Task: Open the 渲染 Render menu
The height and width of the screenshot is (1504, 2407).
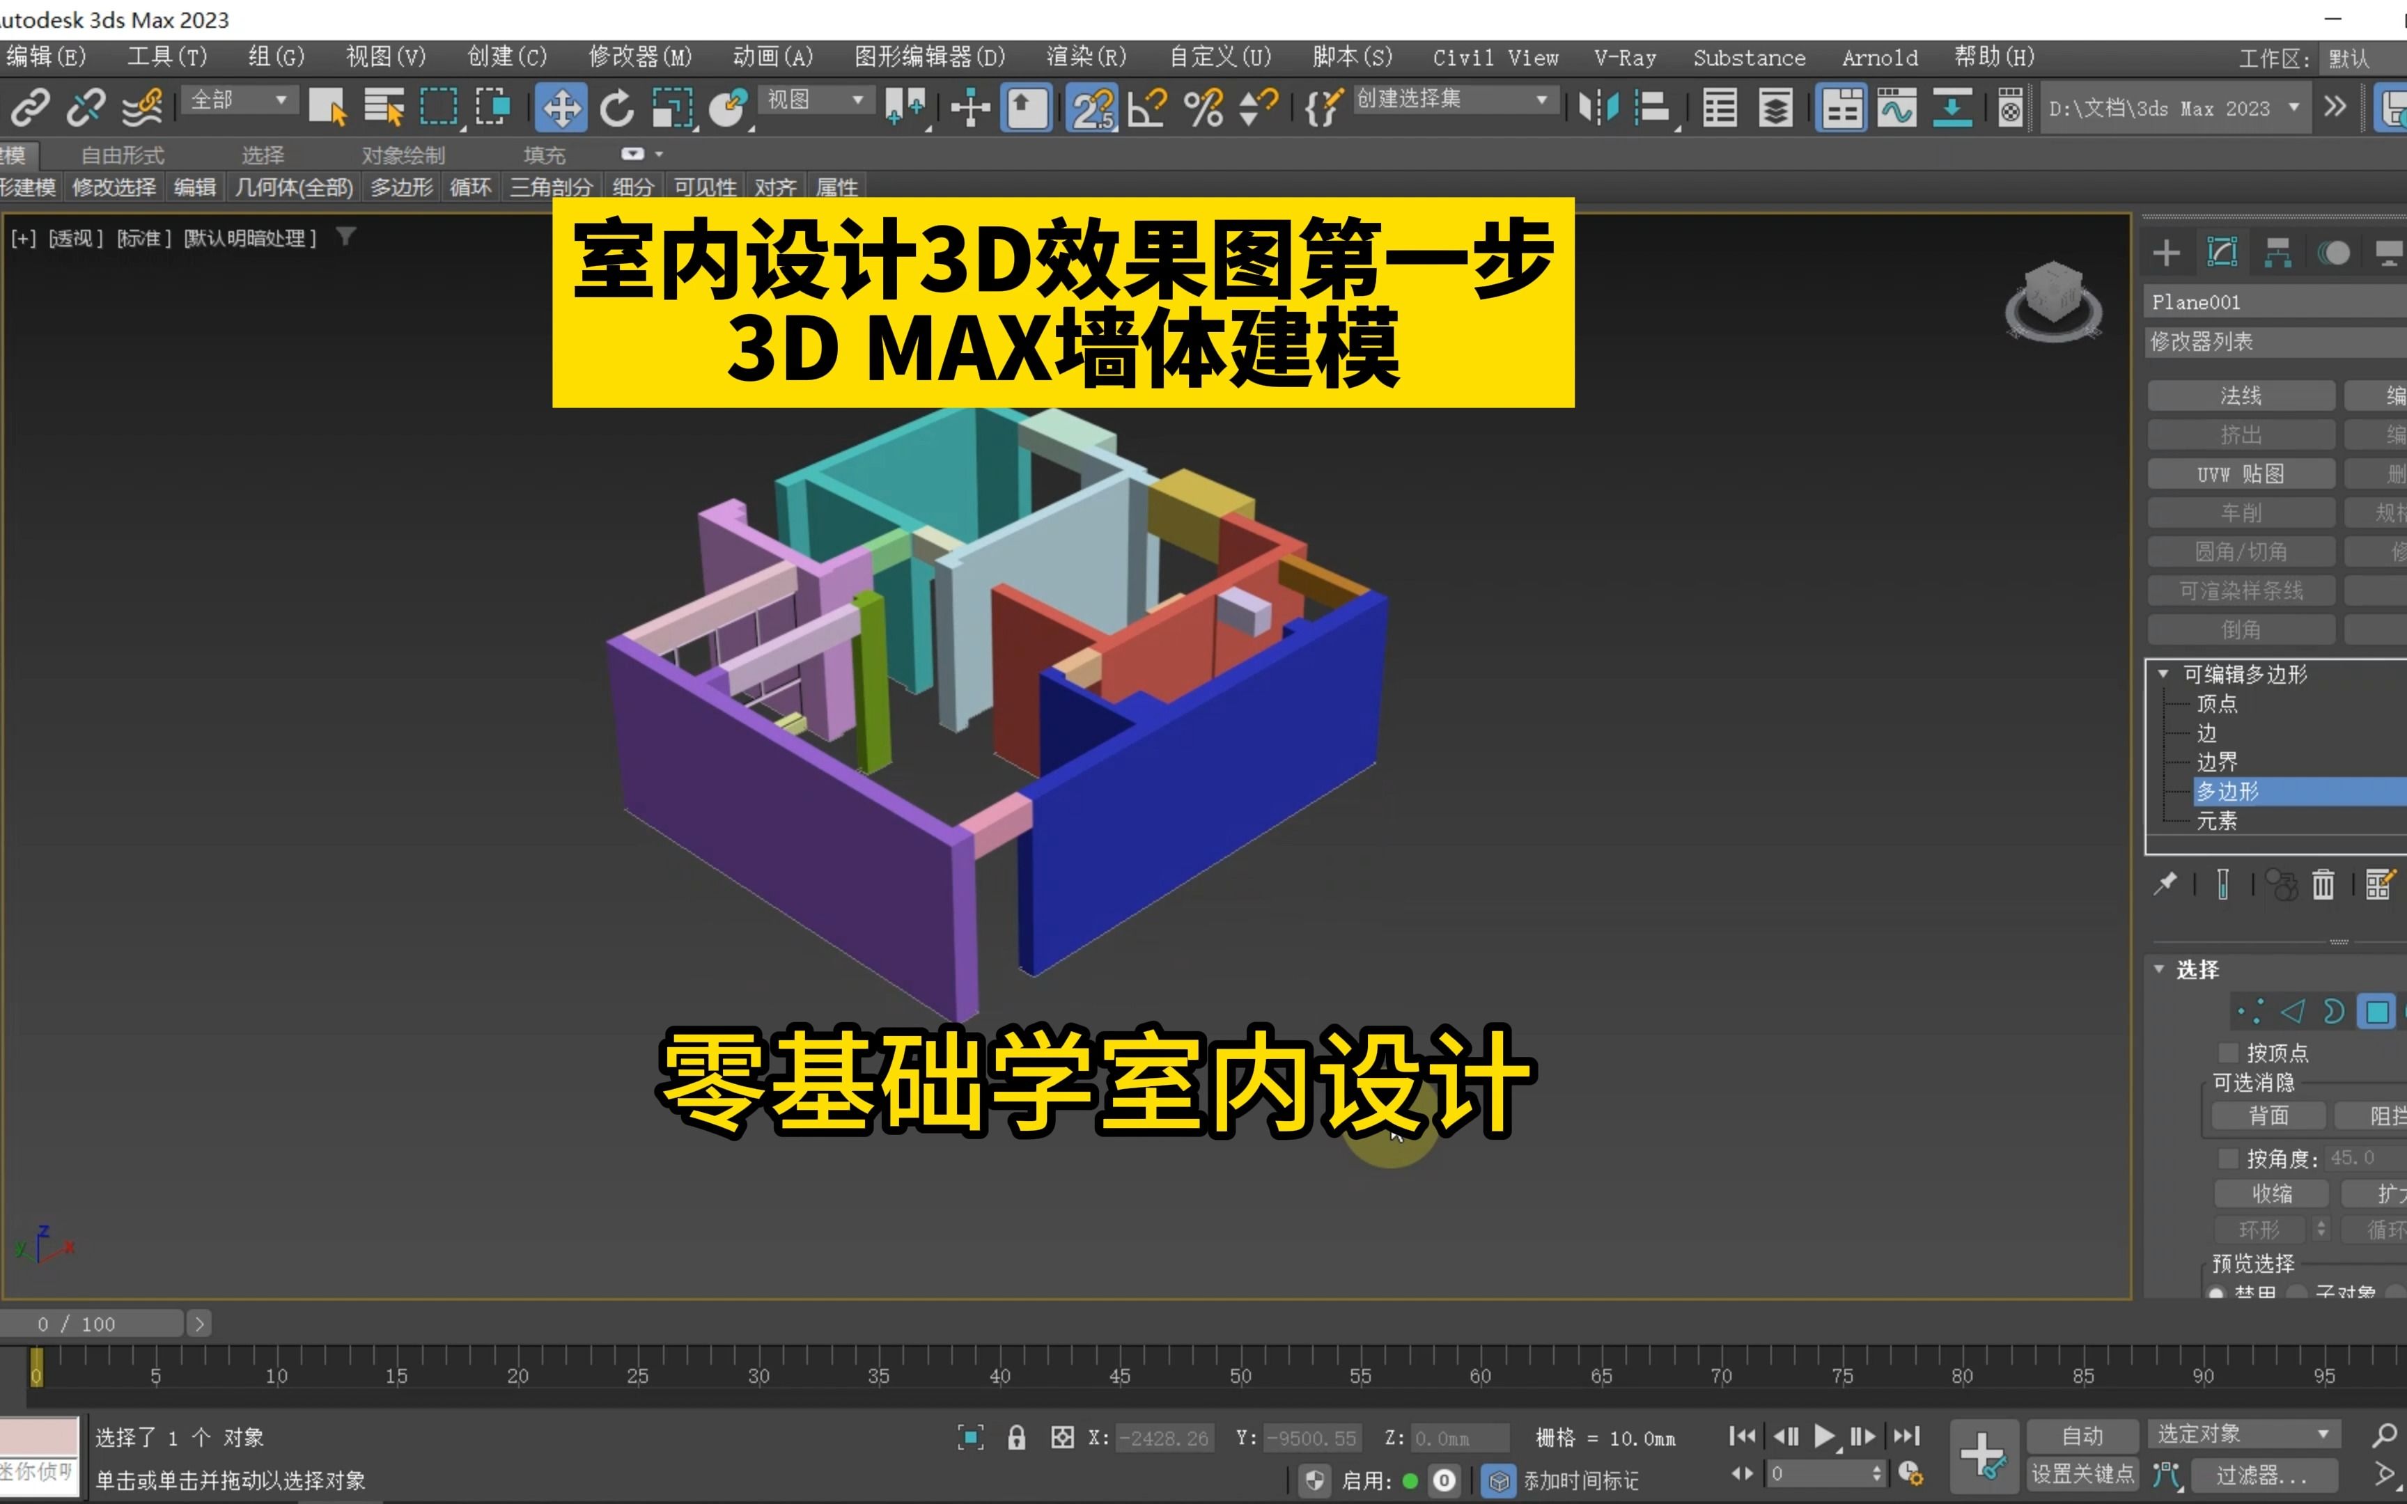Action: pyautogui.click(x=1078, y=56)
